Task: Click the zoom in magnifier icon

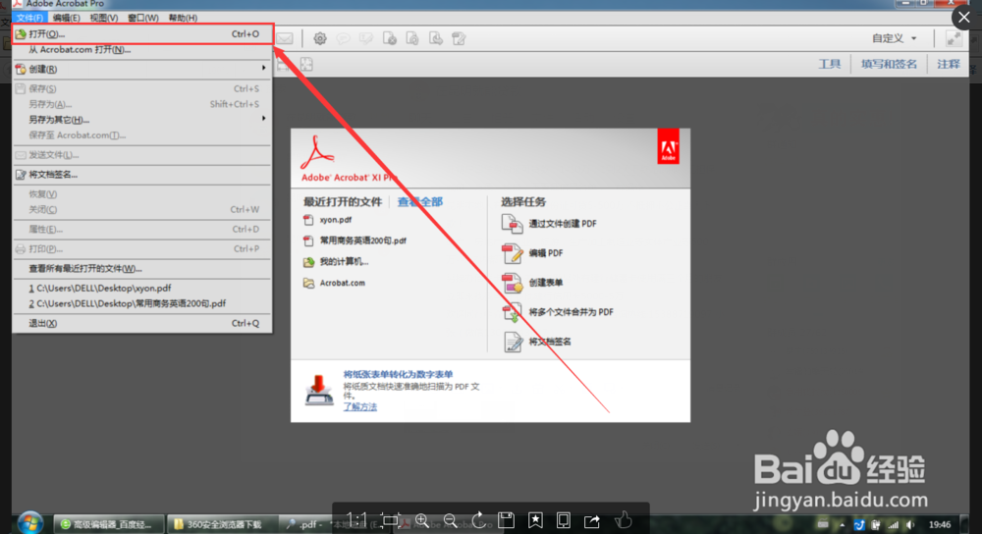Action: coord(422,520)
